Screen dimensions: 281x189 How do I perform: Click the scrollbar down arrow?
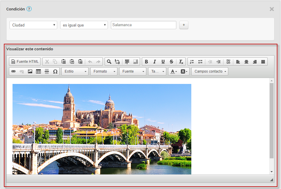tap(272, 172)
